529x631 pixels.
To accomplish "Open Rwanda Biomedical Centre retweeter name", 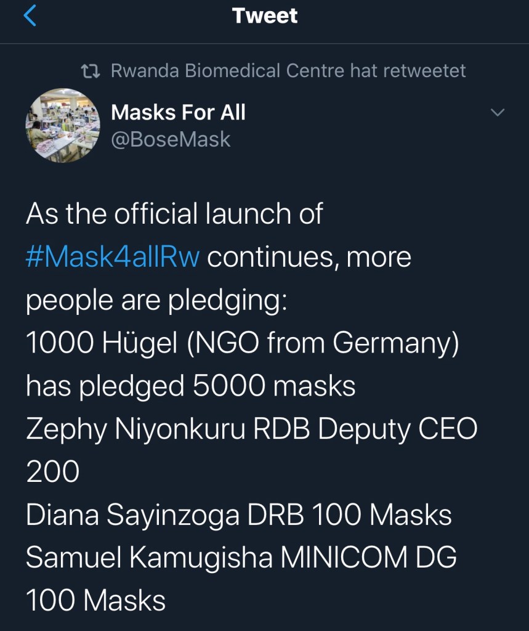I will [228, 71].
